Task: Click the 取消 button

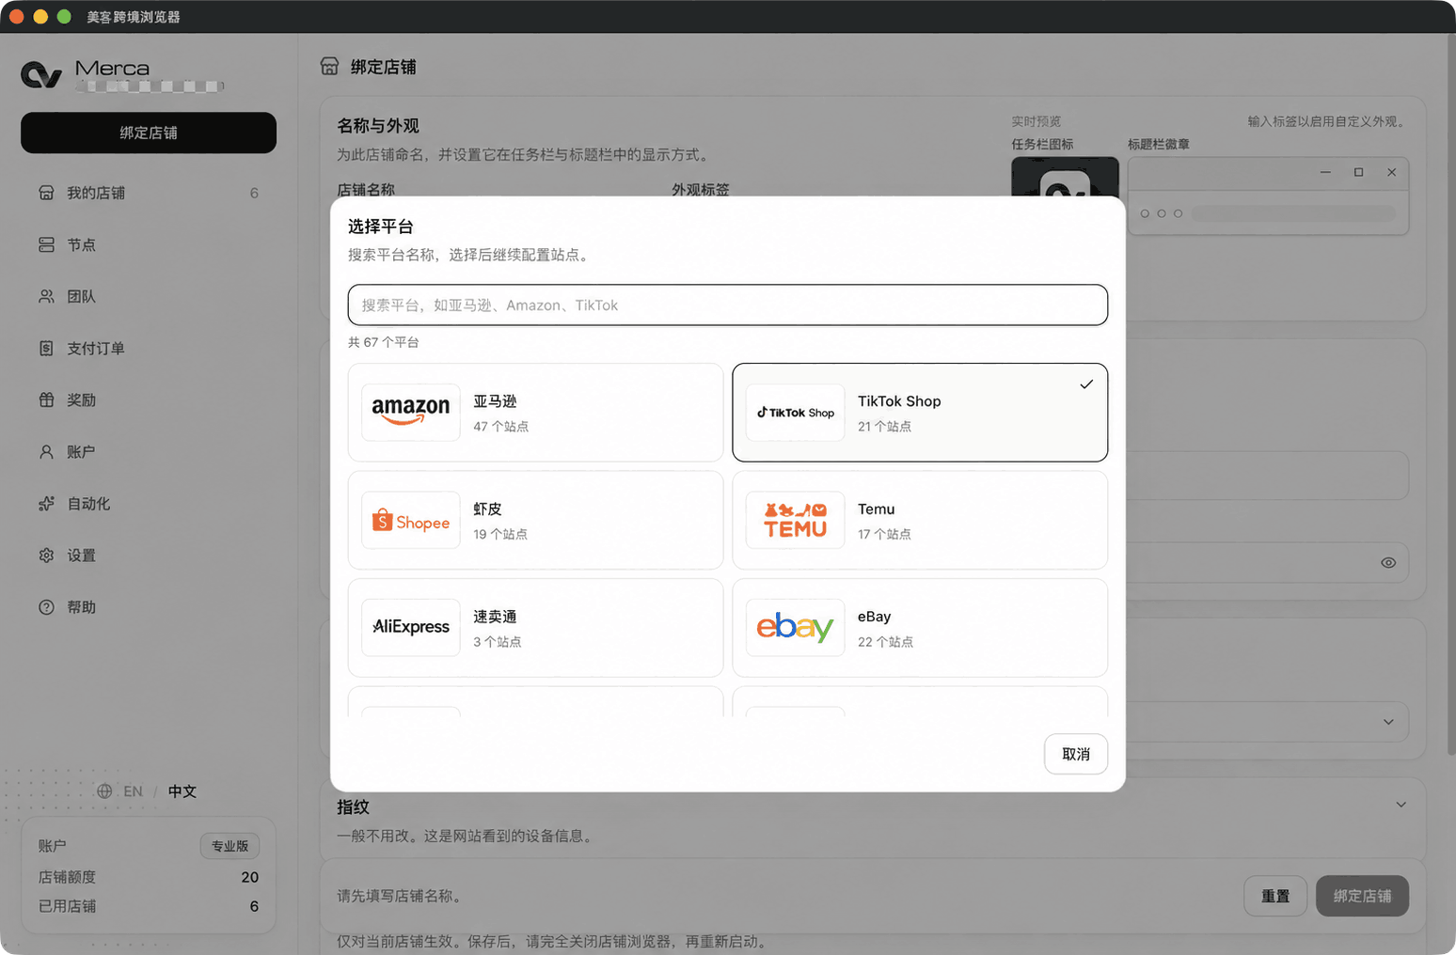Action: pos(1076,754)
